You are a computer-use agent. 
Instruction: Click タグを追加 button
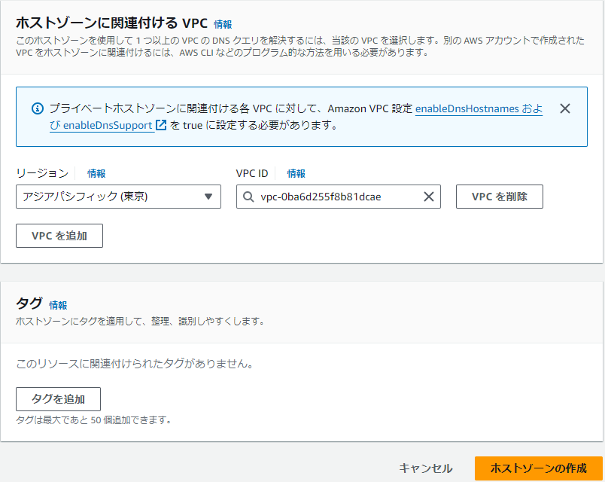pos(58,399)
